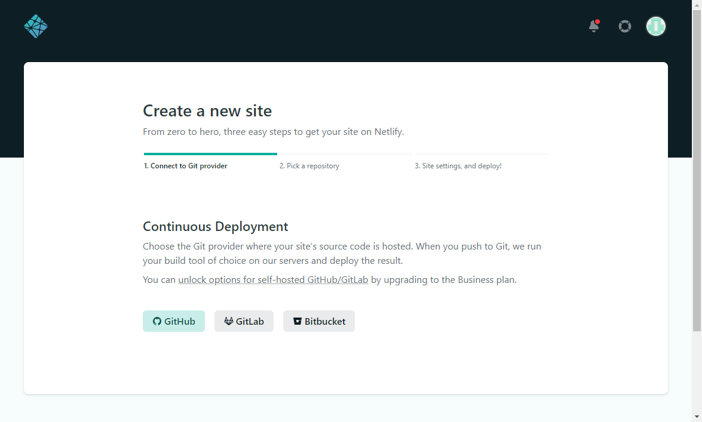Open the user avatar menu
Image resolution: width=702 pixels, height=422 pixels.
coord(656,26)
